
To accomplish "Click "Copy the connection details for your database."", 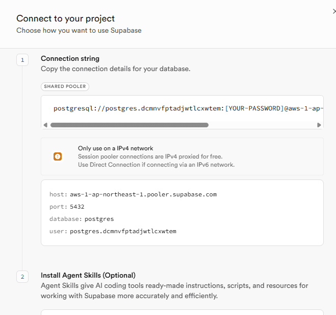I will pyautogui.click(x=116, y=69).
